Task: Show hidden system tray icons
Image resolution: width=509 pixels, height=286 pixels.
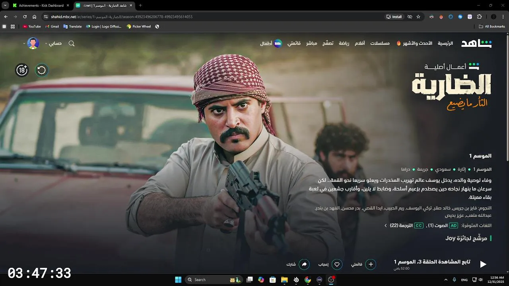Action: click(x=446, y=280)
